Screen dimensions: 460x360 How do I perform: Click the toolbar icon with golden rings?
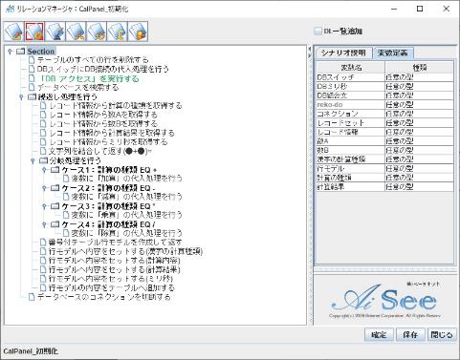click(97, 32)
